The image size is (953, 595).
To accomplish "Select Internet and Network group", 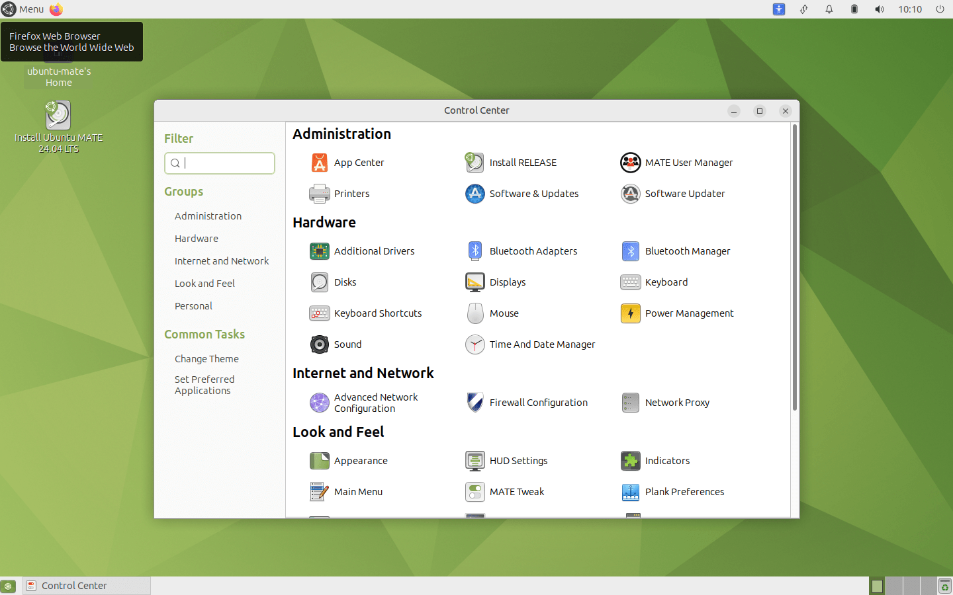I will [x=222, y=260].
